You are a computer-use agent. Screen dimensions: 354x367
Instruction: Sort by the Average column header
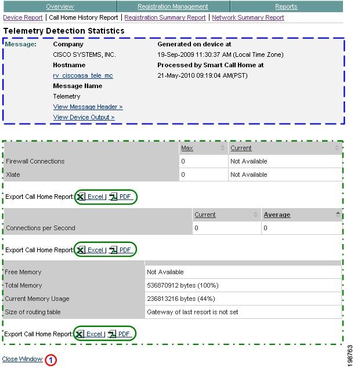click(x=277, y=215)
